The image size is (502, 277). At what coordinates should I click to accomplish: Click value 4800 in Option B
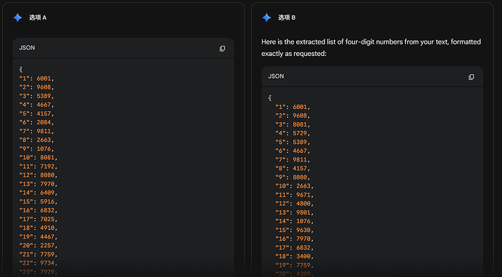(x=303, y=204)
